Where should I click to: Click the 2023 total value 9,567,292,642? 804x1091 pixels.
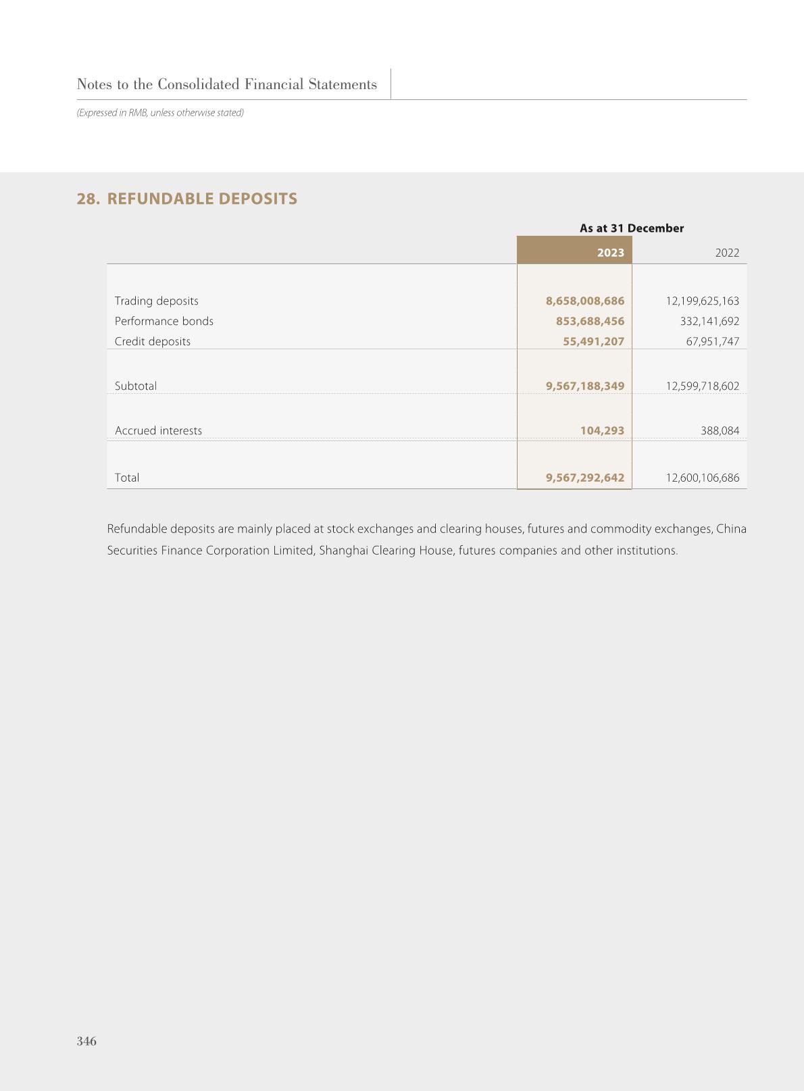pyautogui.click(x=585, y=478)
